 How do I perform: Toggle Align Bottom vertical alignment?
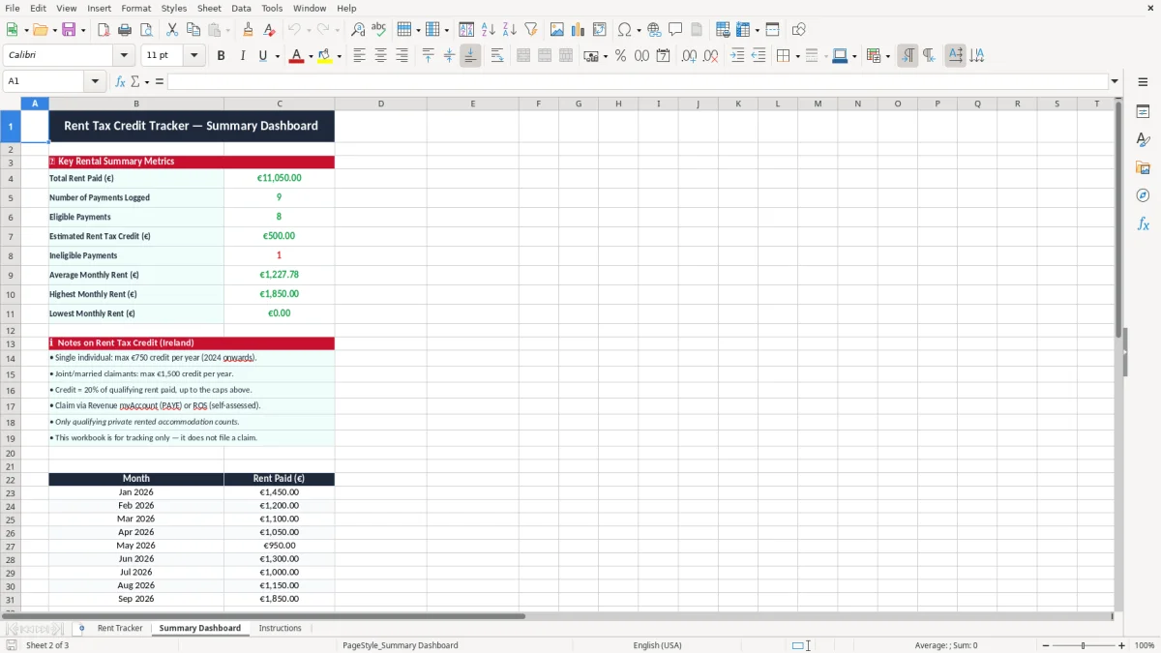pyautogui.click(x=470, y=56)
